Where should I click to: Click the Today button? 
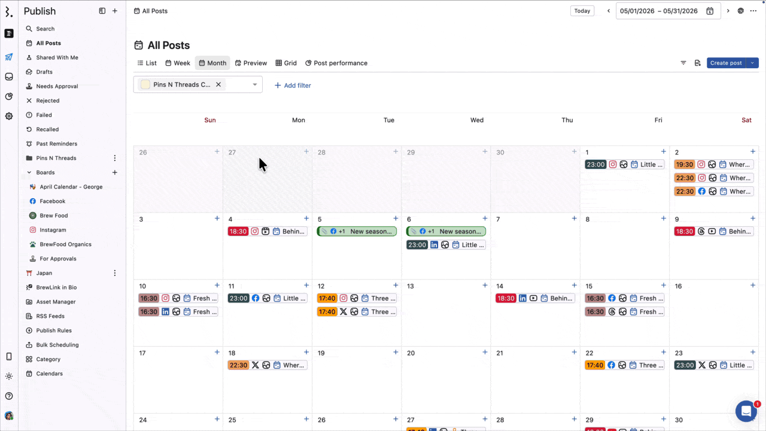tap(582, 11)
